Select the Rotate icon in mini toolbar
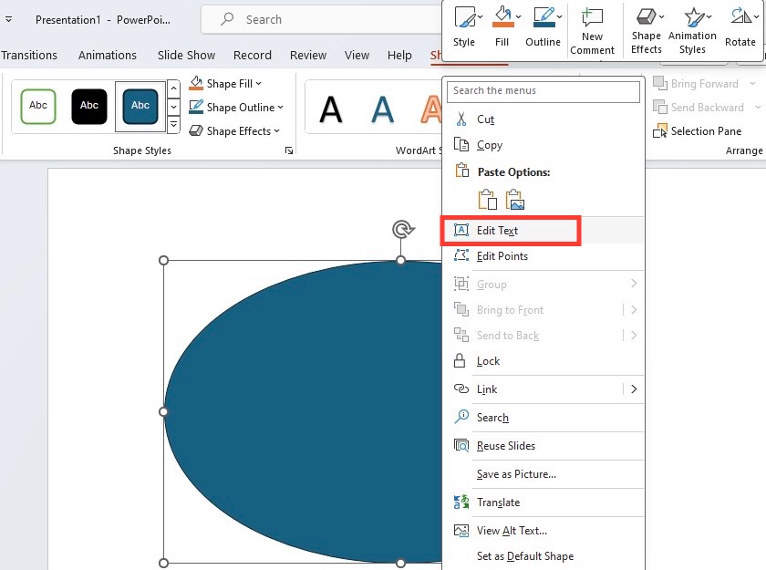 740,16
